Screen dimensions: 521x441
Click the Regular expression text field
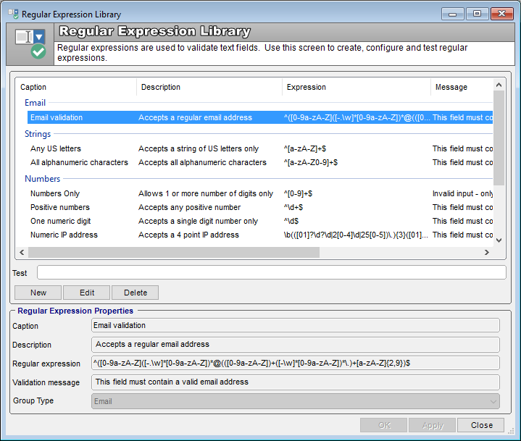tap(296, 363)
